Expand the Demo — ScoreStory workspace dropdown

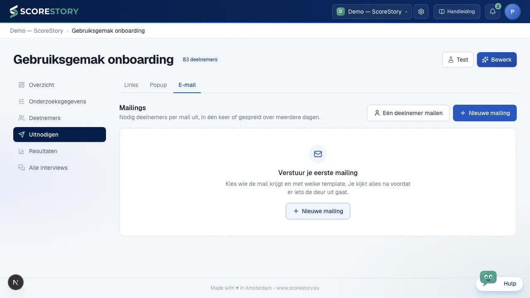click(372, 12)
